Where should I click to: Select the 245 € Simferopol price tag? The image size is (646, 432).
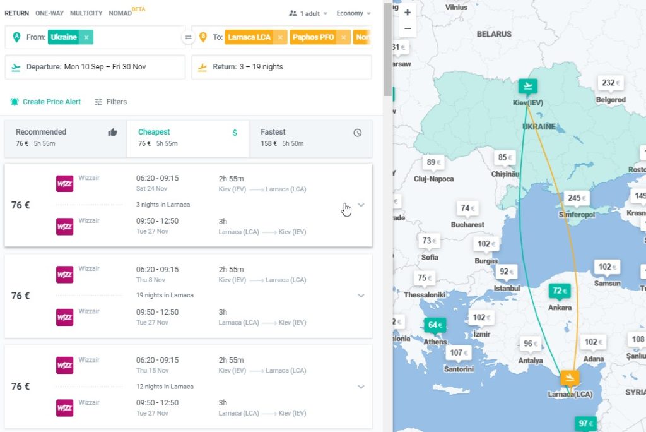[577, 198]
